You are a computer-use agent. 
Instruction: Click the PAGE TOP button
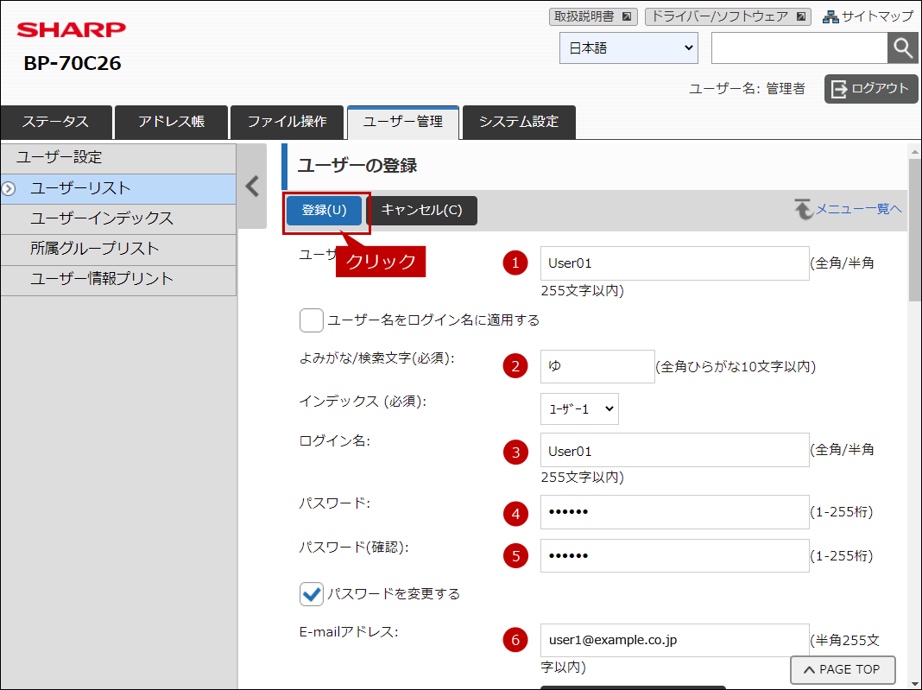[x=842, y=669]
